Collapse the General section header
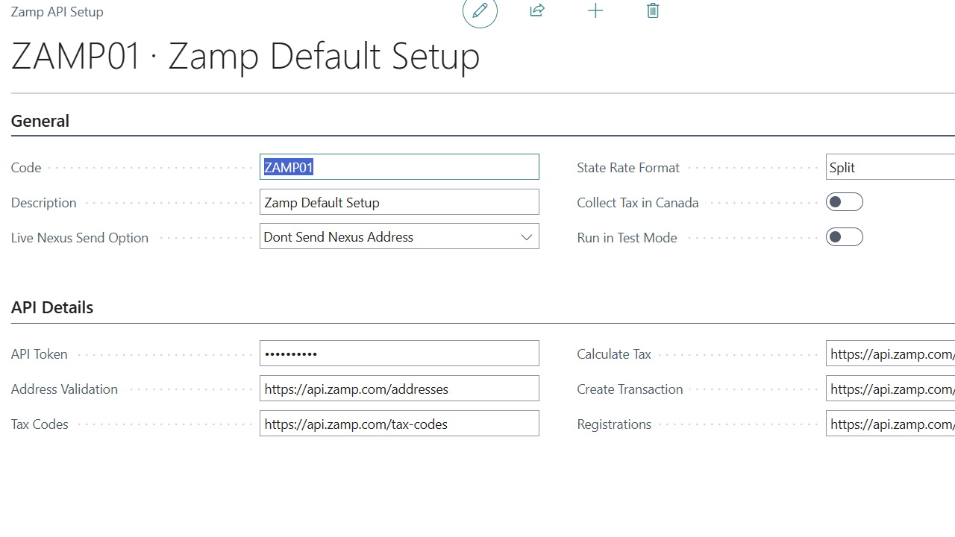 click(40, 121)
